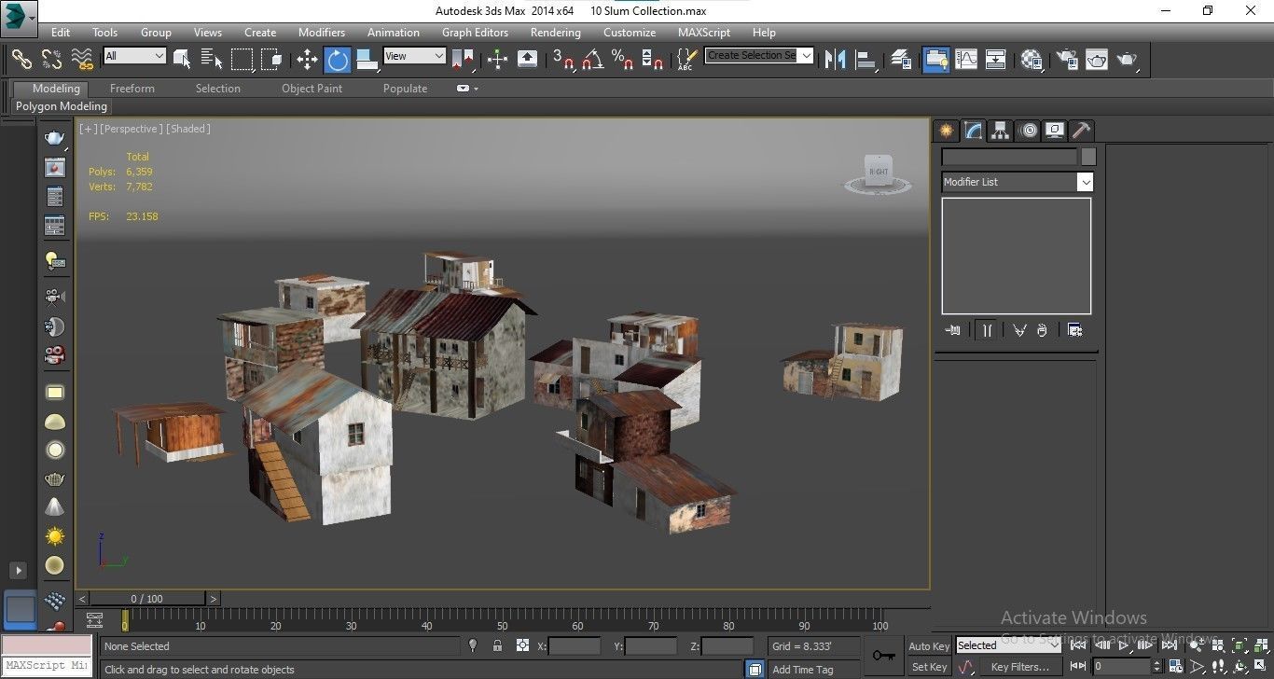Expand the Polygon Modeling panel
This screenshot has height=679, width=1274.
(x=62, y=106)
